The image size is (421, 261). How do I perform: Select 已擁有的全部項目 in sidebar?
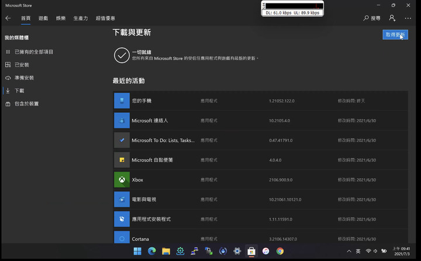(34, 52)
